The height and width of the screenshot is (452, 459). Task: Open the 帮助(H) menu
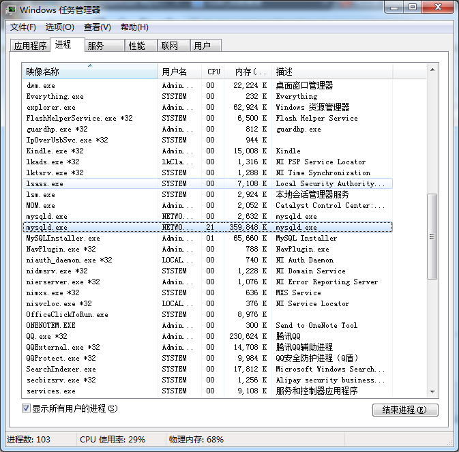[134, 27]
